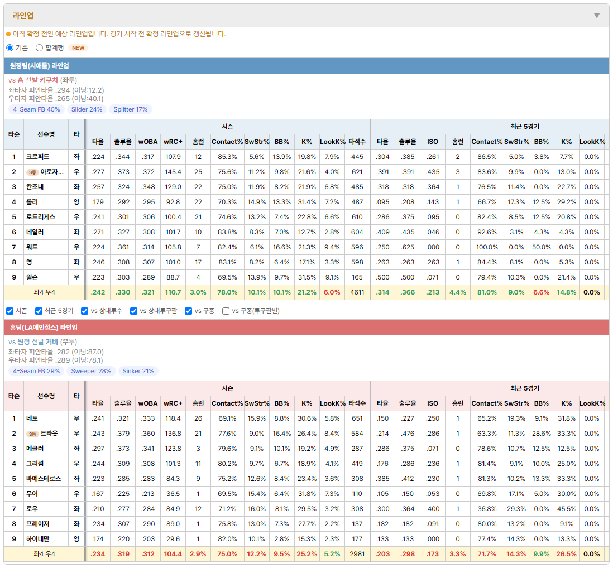Open home starter 키쿠치 link

[x=49, y=80]
